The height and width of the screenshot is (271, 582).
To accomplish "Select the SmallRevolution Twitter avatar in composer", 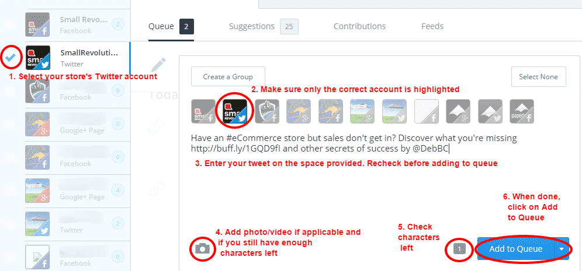I will pyautogui.click(x=234, y=111).
